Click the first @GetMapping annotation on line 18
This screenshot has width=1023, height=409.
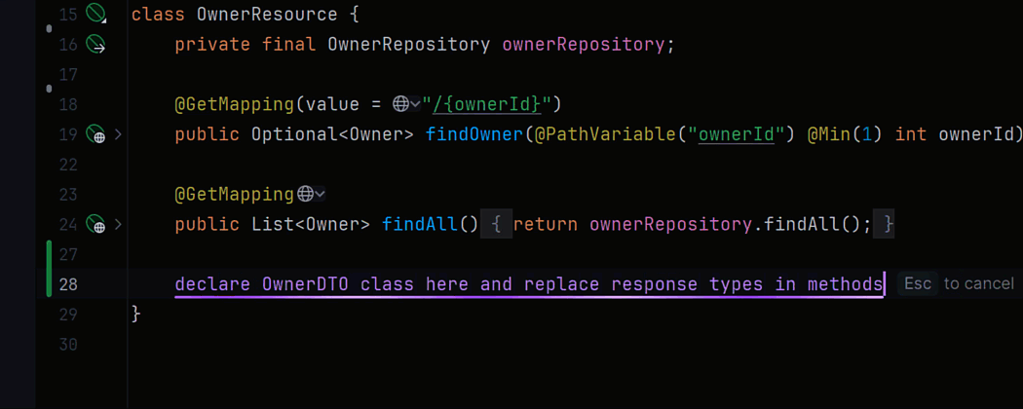[234, 104]
